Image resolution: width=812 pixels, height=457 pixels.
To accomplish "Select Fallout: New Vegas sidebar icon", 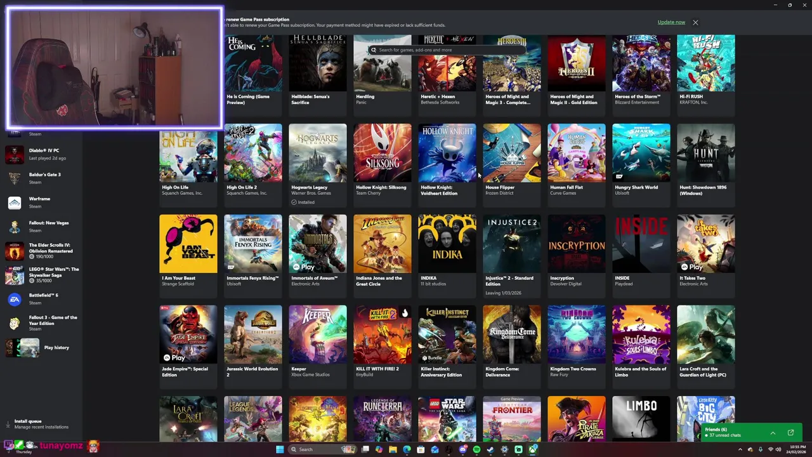I will coord(15,227).
